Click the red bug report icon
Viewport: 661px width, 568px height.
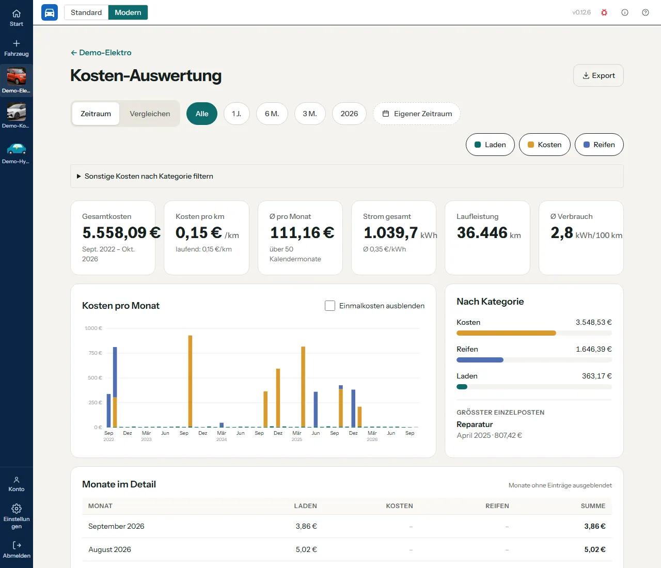(x=604, y=12)
